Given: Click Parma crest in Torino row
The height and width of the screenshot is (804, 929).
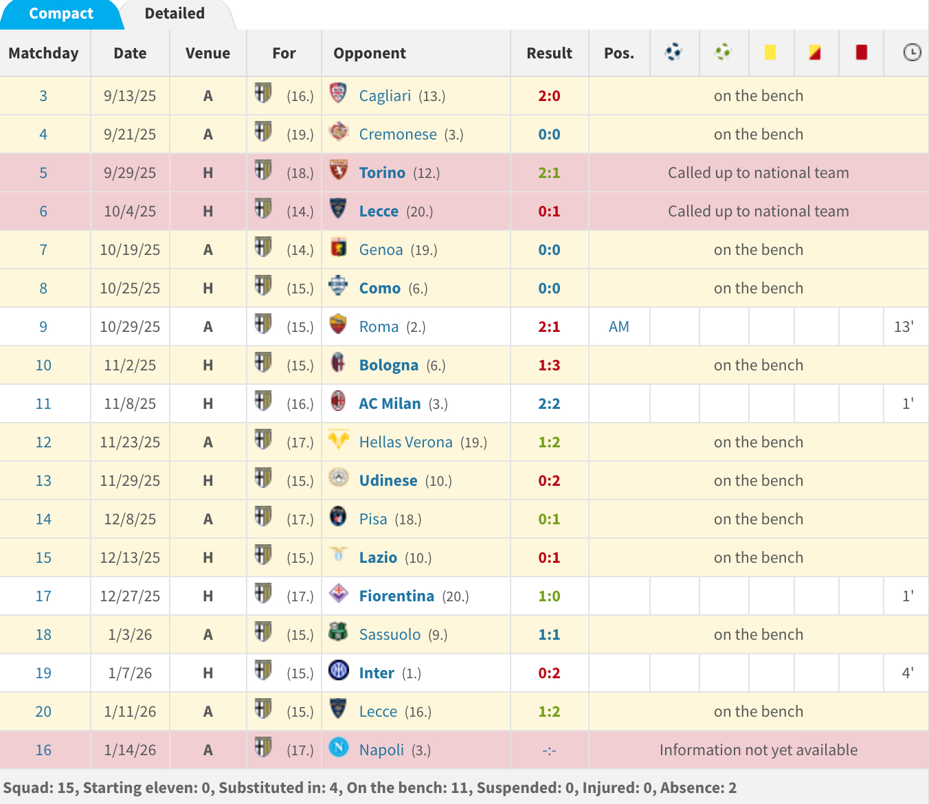Looking at the screenshot, I should click(263, 170).
